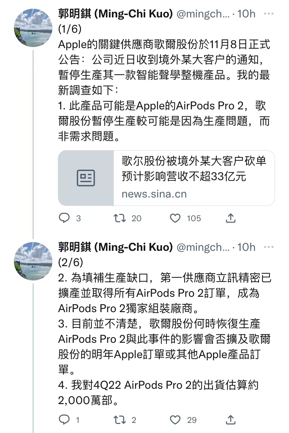Like the second tweet with 29 likes
The image size is (289, 433).
point(175,420)
